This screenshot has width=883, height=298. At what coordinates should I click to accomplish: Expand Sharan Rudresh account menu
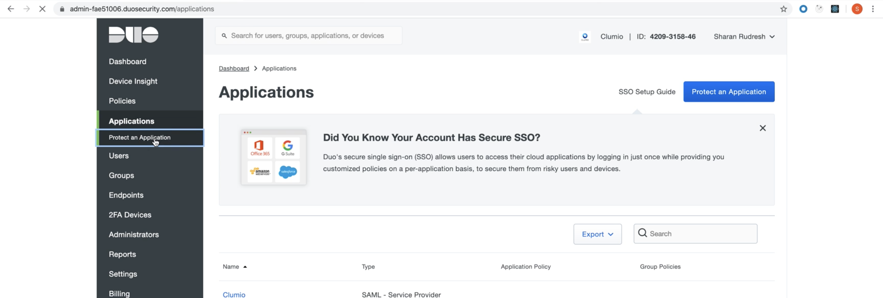744,37
